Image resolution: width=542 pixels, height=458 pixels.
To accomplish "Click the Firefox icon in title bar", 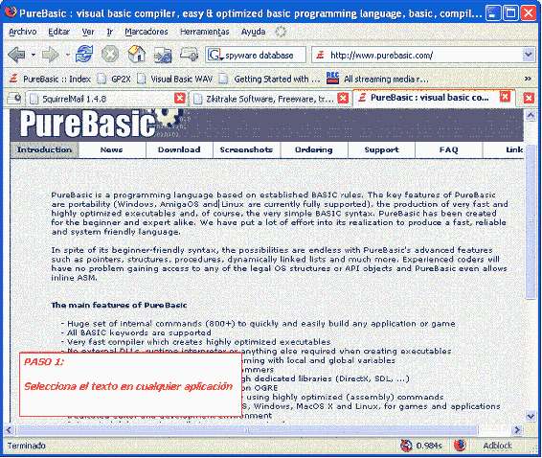I will coord(11,12).
